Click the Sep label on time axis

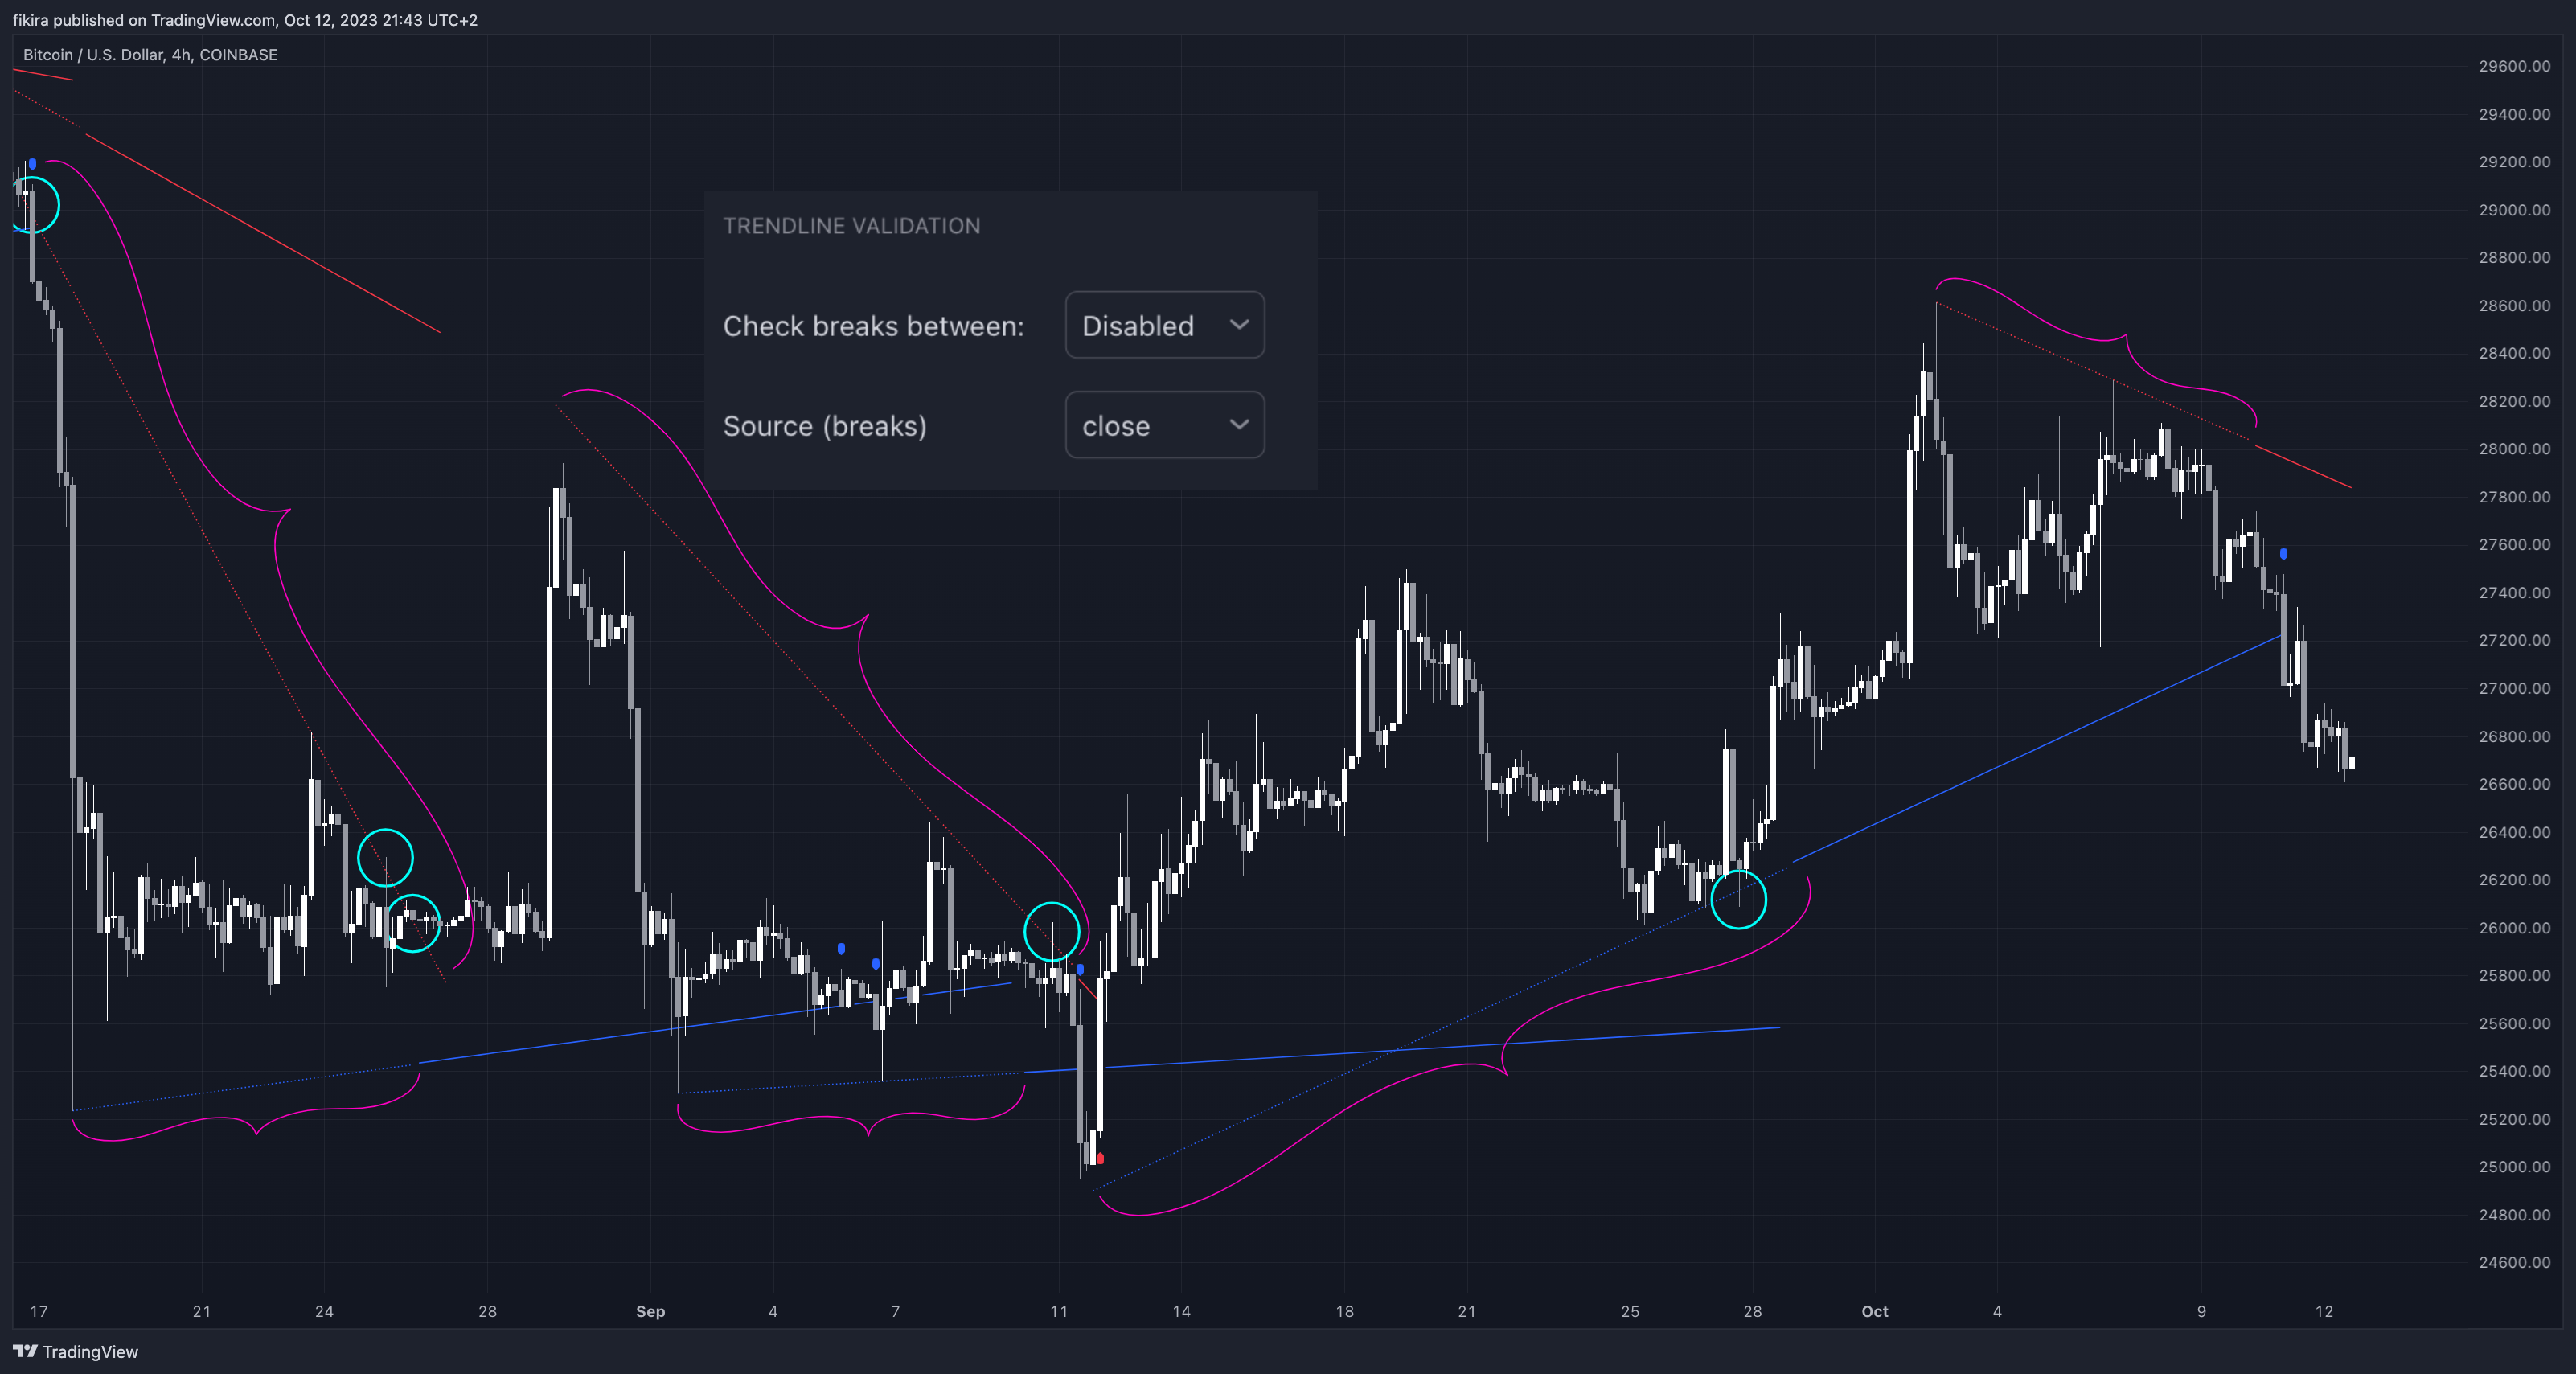point(650,1311)
